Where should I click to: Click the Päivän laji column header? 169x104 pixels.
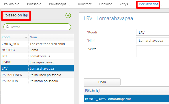click(126, 91)
